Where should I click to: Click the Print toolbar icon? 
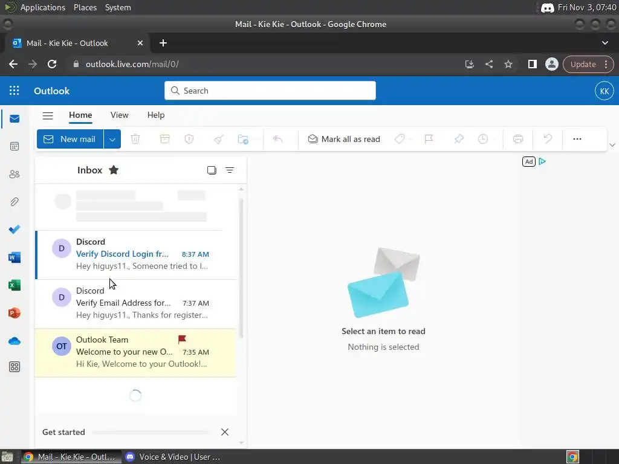pyautogui.click(x=518, y=139)
